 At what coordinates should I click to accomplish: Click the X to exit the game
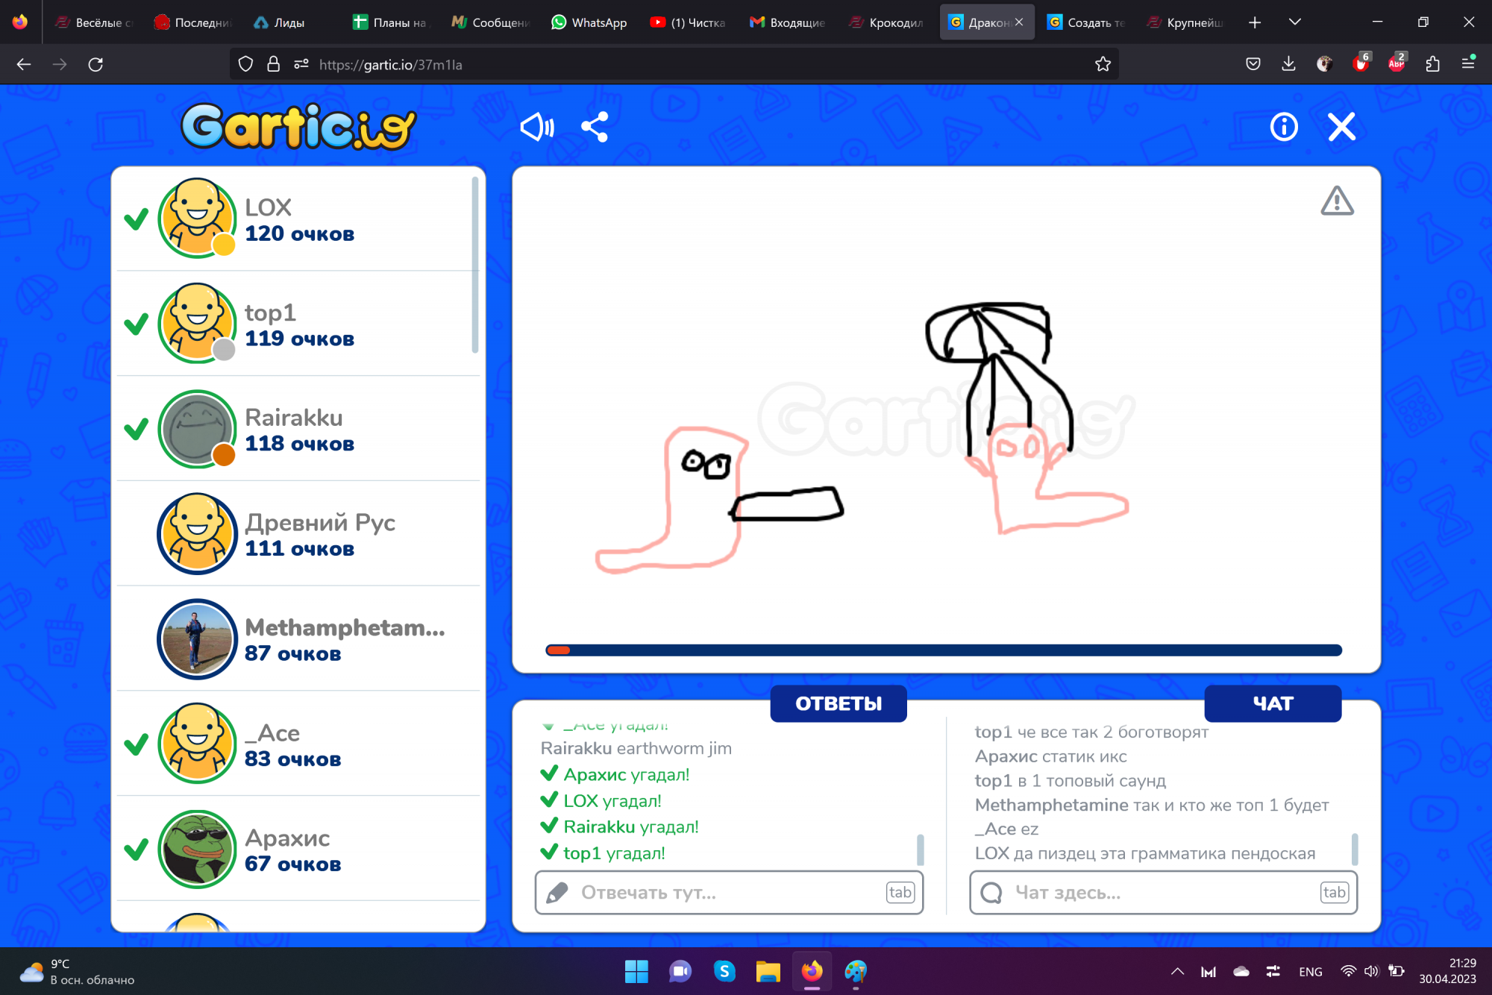(x=1341, y=126)
